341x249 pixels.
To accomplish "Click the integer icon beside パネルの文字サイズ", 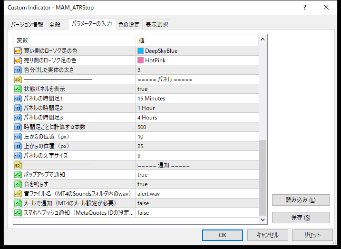I will 18,156.
